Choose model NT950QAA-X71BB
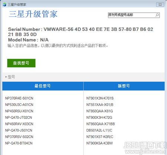This screenshot has width=167, height=155. (101, 124)
